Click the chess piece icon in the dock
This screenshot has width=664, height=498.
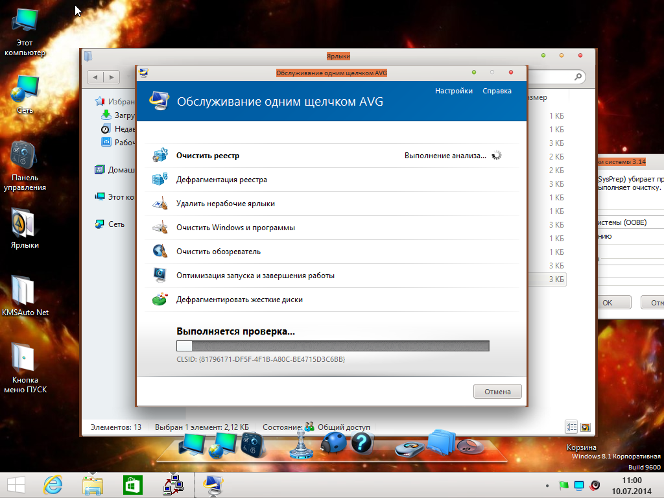point(301,444)
